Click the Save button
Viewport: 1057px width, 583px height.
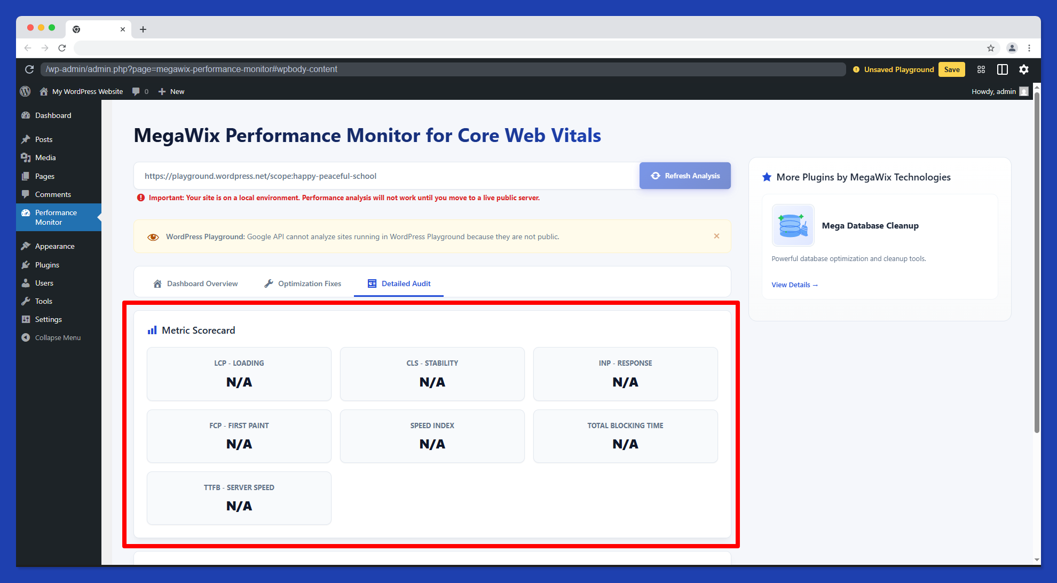click(x=952, y=69)
